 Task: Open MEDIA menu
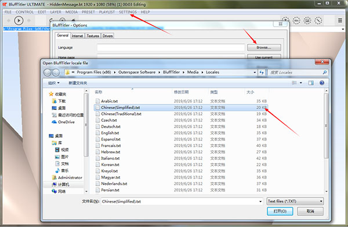click(71, 12)
